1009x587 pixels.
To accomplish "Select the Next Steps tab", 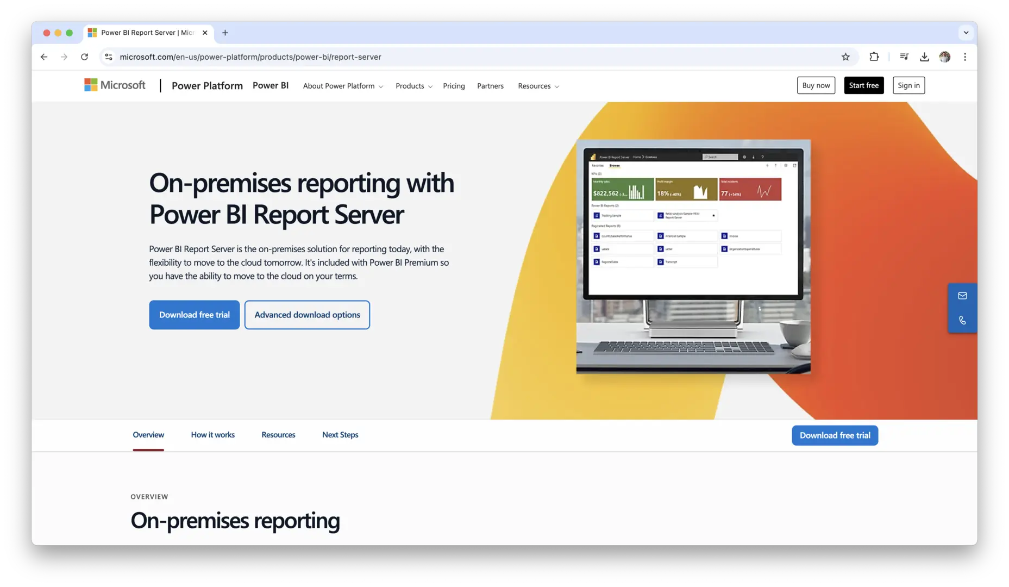I will (340, 435).
